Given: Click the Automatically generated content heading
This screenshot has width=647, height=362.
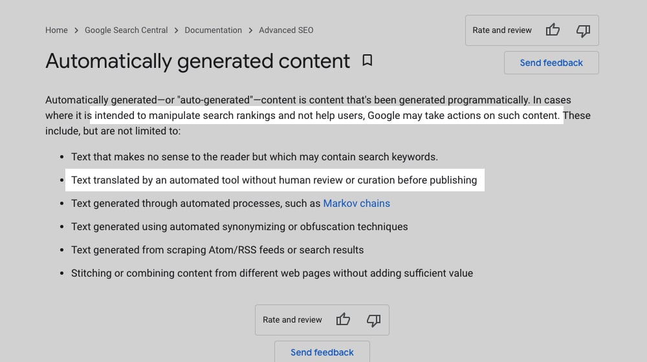Looking at the screenshot, I should pos(197,61).
